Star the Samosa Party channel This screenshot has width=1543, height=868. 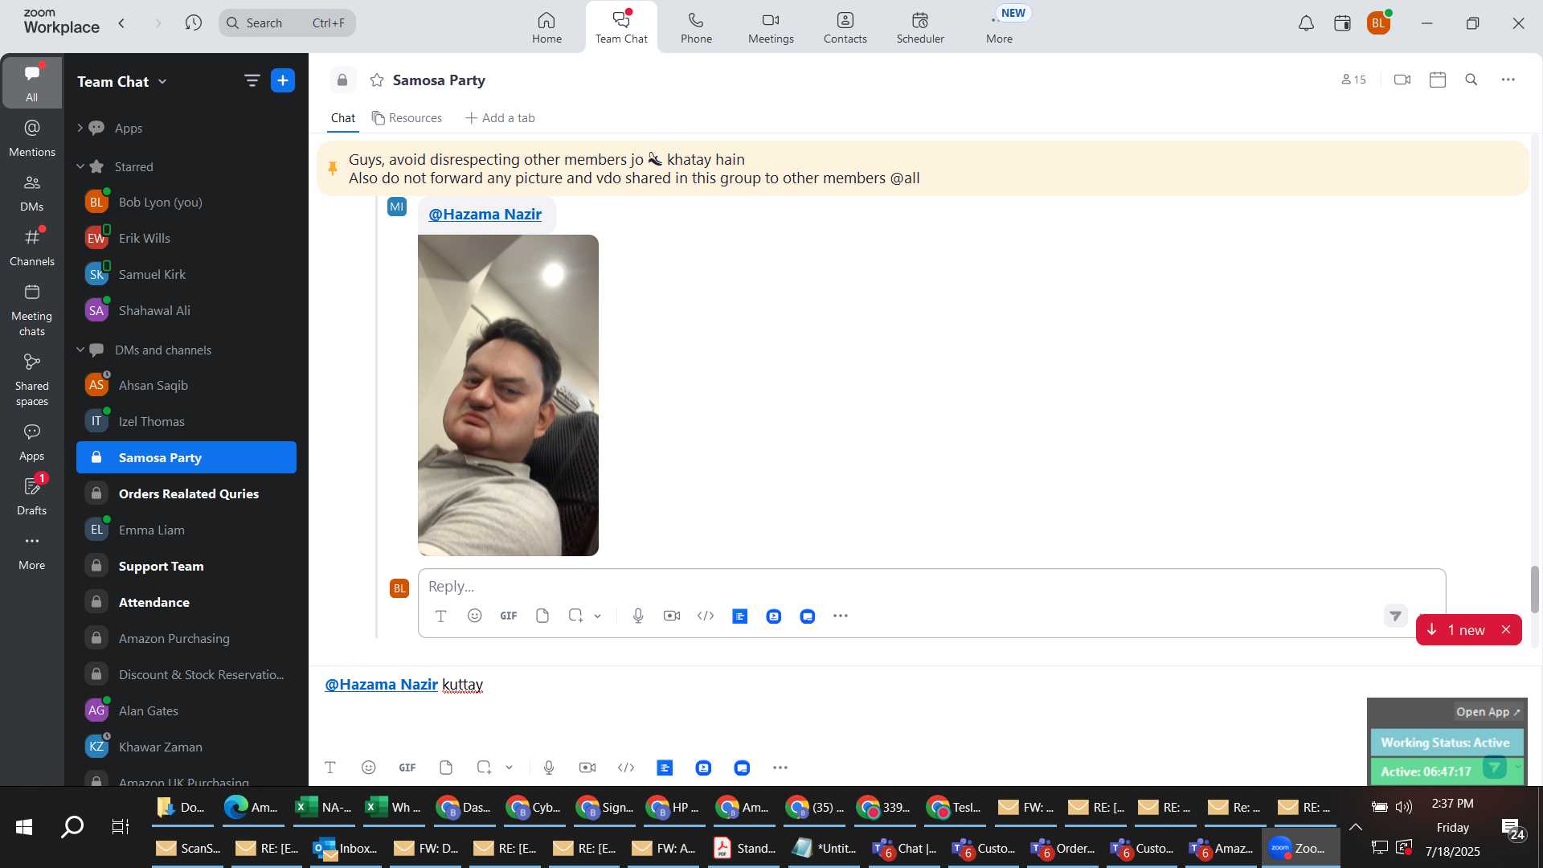point(377,80)
